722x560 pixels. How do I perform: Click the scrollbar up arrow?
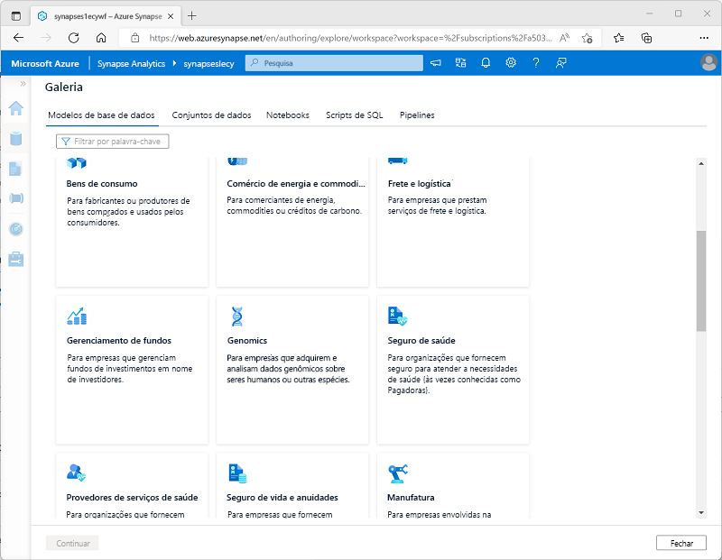701,163
